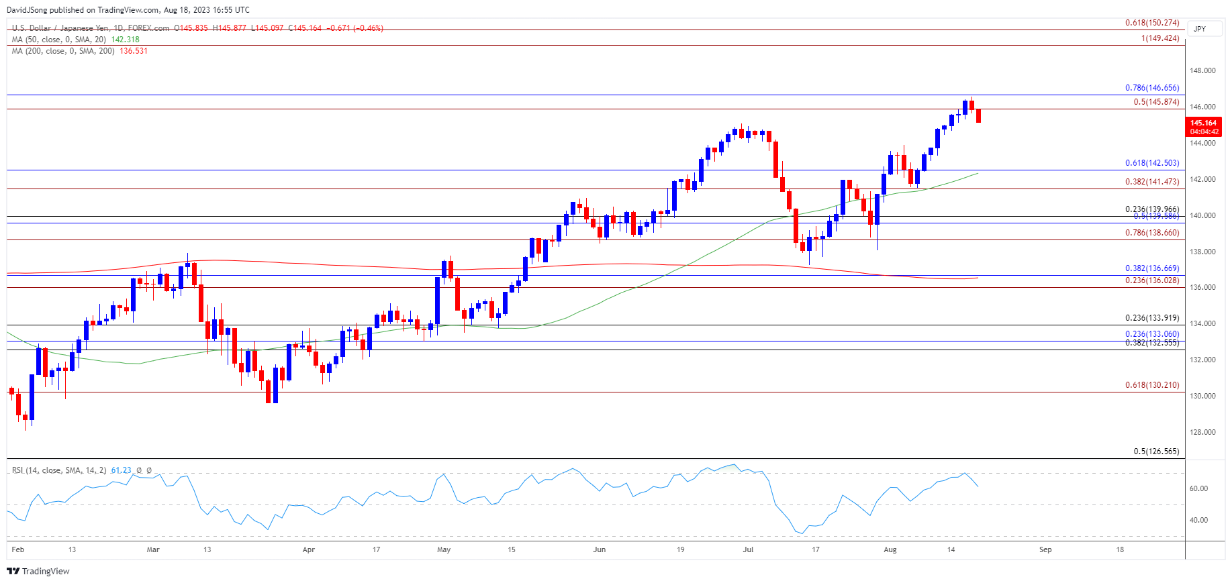Click the Mar date label on time axis
Screen dimensions: 1232x583
point(153,549)
